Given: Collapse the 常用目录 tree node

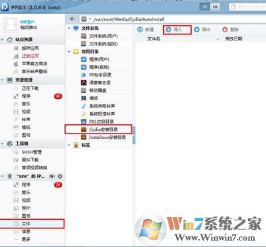Looking at the screenshot, I should [69, 52].
